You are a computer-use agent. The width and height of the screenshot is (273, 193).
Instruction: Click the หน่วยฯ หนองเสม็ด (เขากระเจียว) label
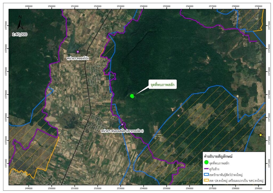(122, 131)
